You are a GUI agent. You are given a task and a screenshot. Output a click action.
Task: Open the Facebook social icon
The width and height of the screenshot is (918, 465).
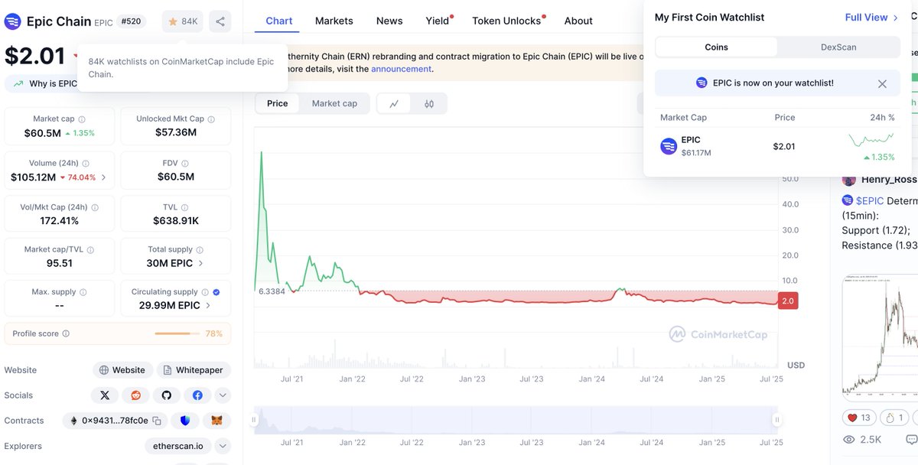tap(197, 395)
